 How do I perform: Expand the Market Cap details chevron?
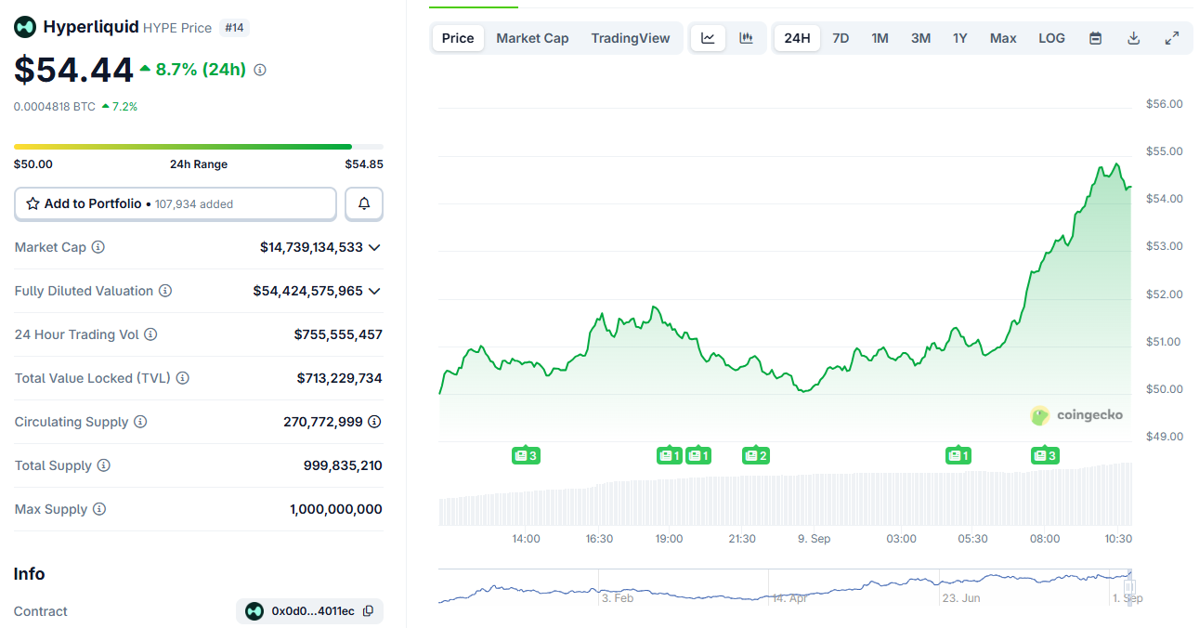(x=374, y=247)
